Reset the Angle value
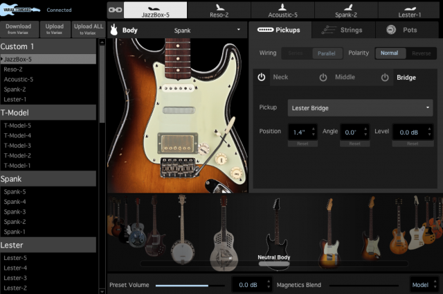The image size is (443, 294). click(x=355, y=144)
